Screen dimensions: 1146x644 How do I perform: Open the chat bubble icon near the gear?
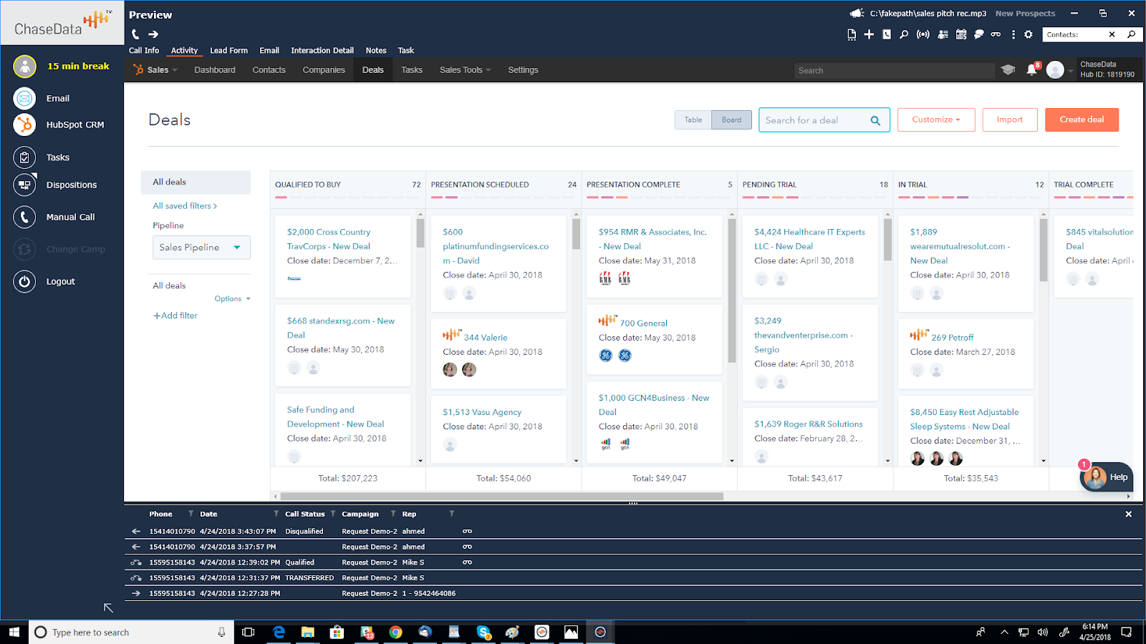click(x=978, y=34)
